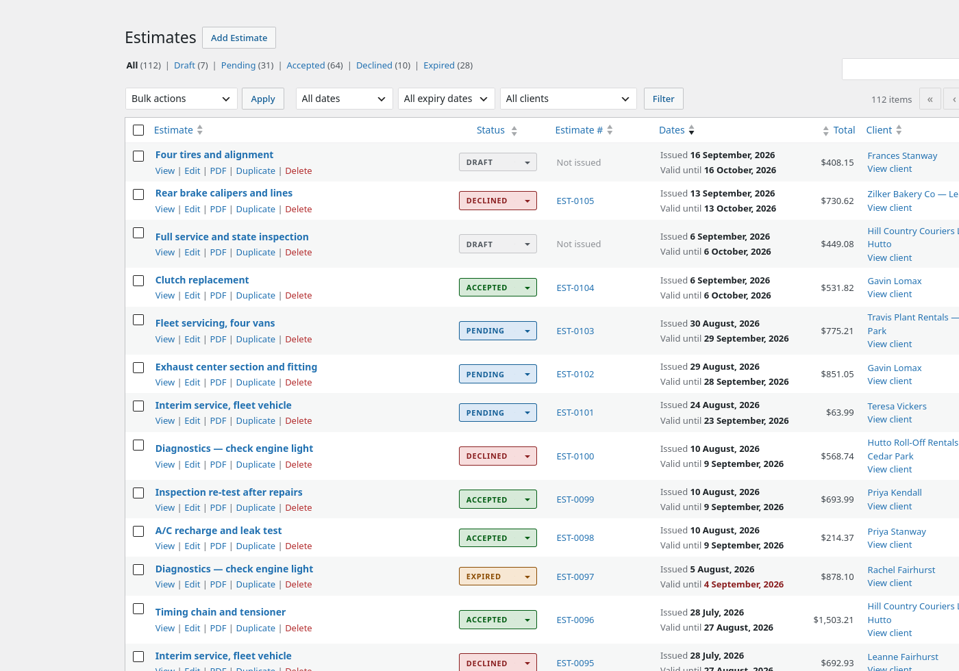Screen dimensions: 959x671
Task: Open Pending status dropdown for EST-0103
Action: click(x=498, y=331)
